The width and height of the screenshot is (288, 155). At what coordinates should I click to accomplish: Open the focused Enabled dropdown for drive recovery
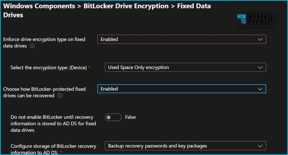click(181, 89)
